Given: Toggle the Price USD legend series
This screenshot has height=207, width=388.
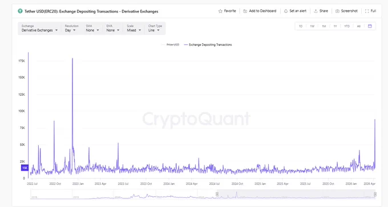Looking at the screenshot, I should [x=170, y=44].
